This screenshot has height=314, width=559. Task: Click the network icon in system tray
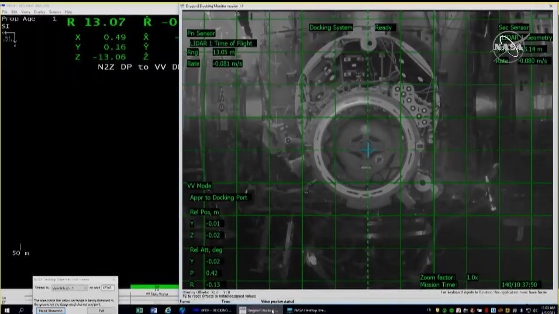(528, 311)
